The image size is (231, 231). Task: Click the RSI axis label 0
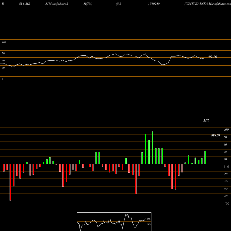pyautogui.click(x=2, y=79)
